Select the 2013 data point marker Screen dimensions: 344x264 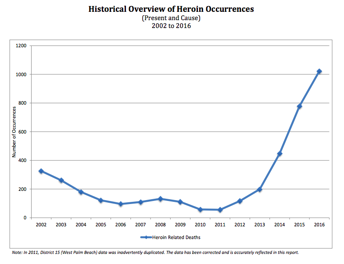tap(260, 190)
